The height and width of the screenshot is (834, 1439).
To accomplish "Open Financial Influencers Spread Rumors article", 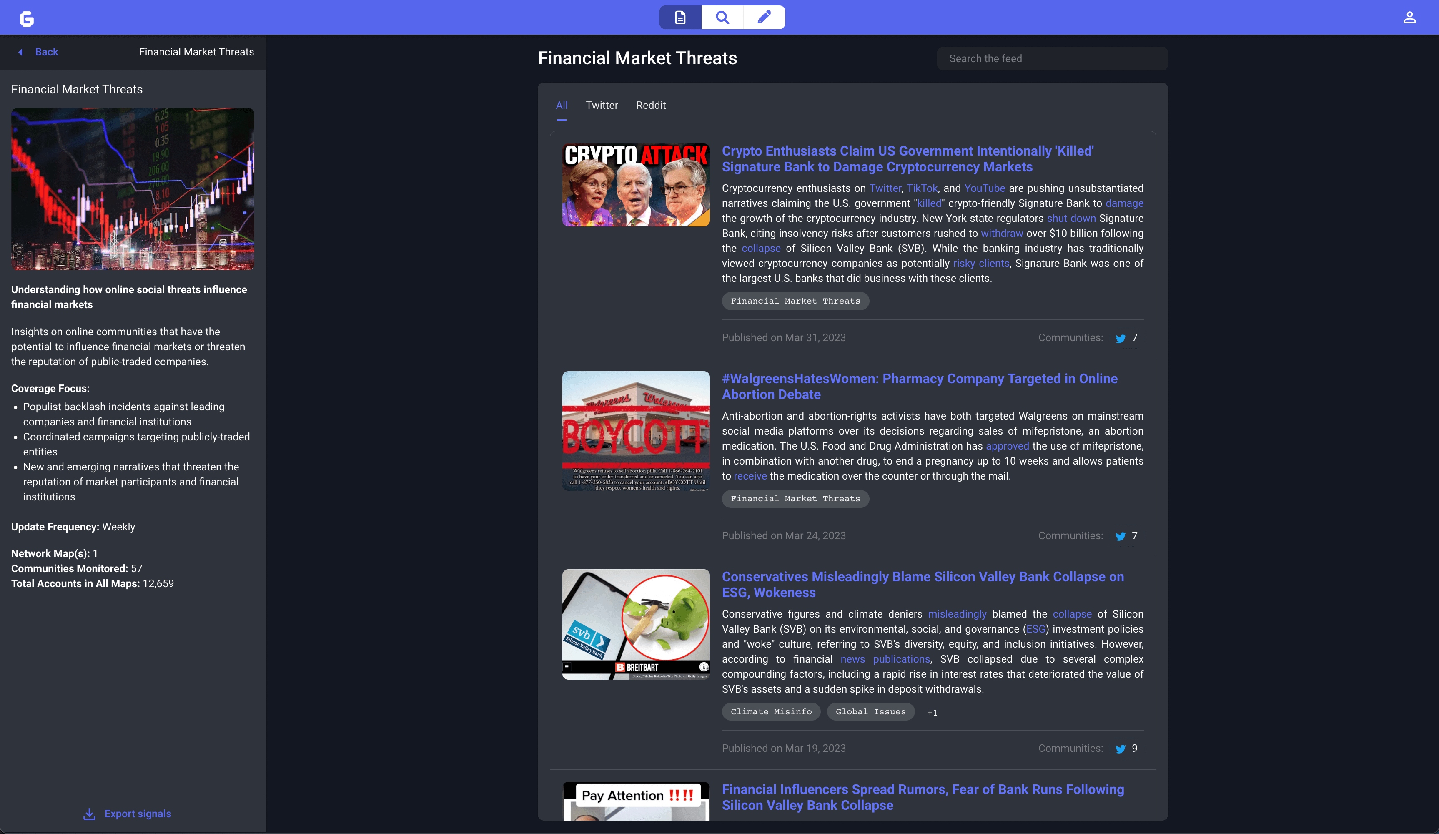I will (x=923, y=797).
